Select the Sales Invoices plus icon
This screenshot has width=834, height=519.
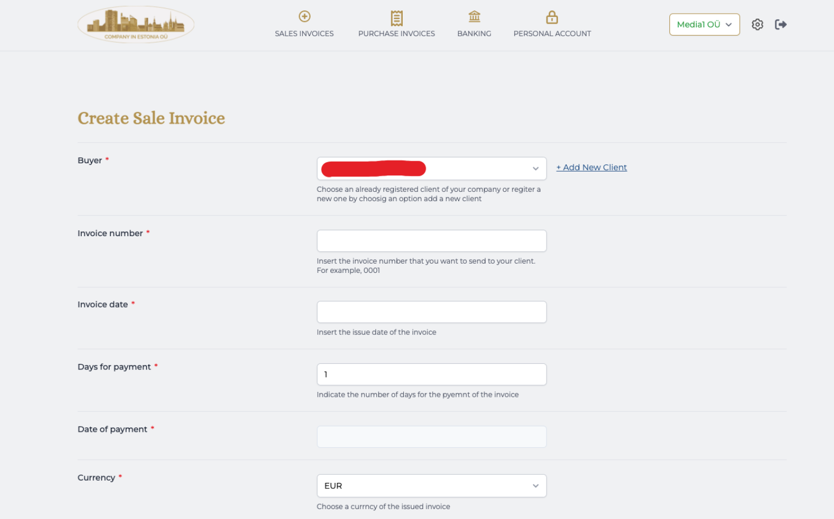coord(304,16)
